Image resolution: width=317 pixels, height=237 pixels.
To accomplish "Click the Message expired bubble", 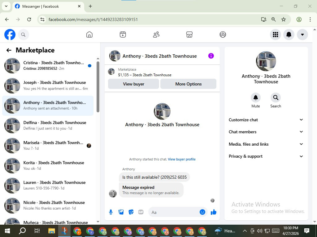I will [151, 190].
